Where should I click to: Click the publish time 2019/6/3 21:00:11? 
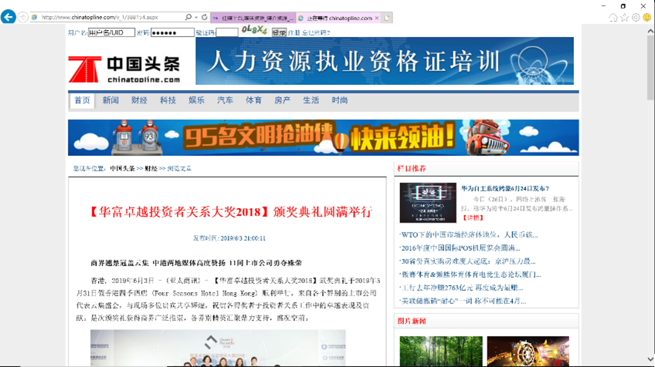tap(243, 238)
